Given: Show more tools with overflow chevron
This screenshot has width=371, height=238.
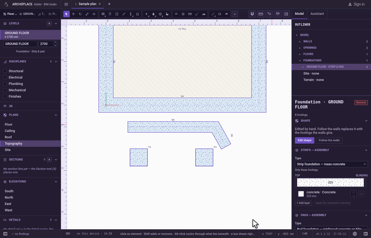Looking at the screenshot, I should click(235, 14).
